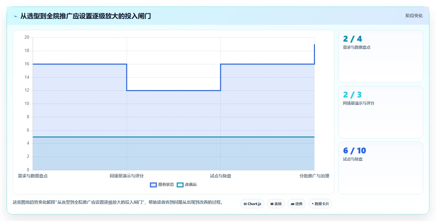Click y-axis value 6
436x221 pixels.
coord(28,130)
